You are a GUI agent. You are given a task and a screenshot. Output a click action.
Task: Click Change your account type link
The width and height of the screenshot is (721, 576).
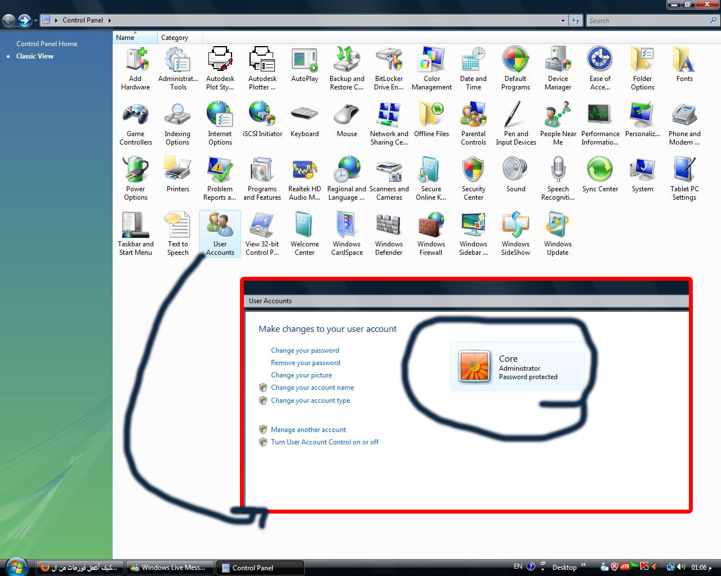(x=310, y=400)
